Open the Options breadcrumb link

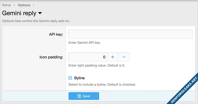pos(24,5)
